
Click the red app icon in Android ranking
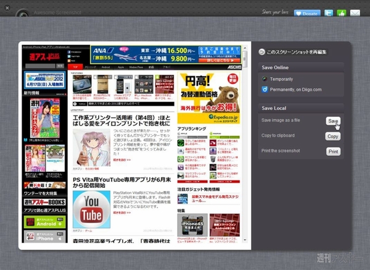click(213, 143)
